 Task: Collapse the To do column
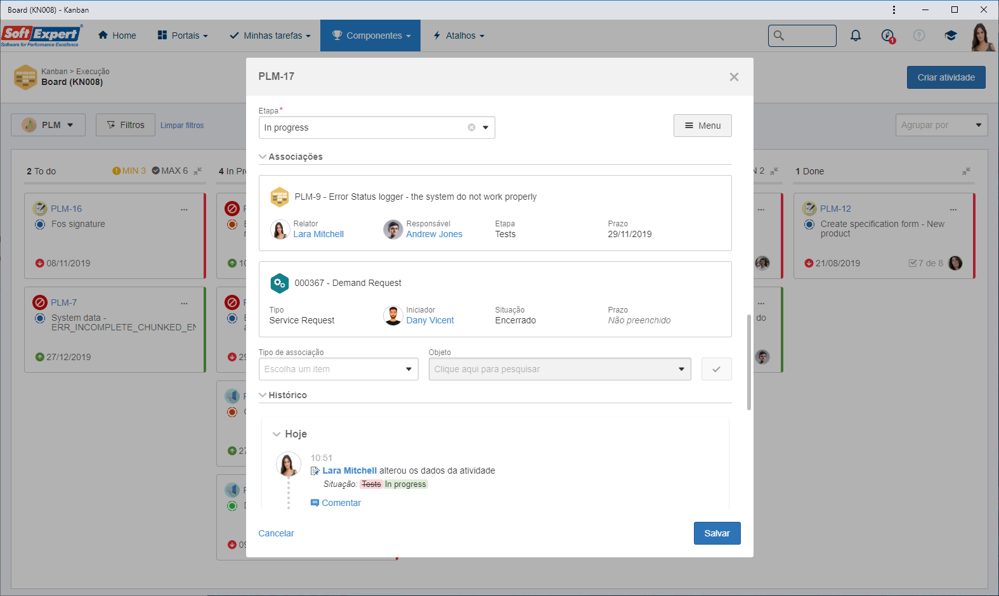198,171
